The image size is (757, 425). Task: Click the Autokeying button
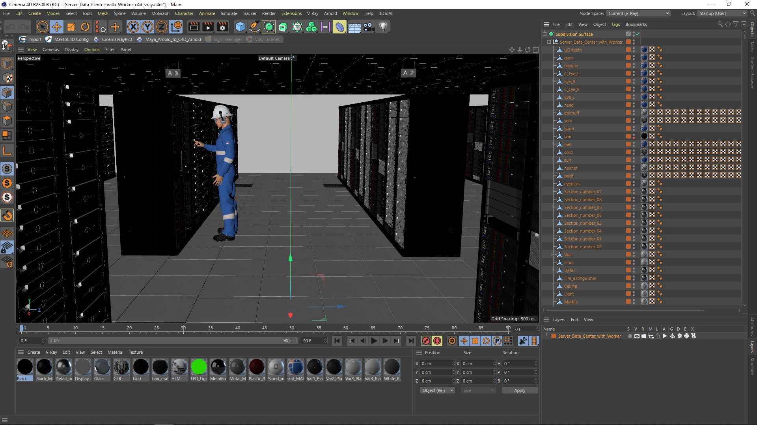tap(437, 341)
